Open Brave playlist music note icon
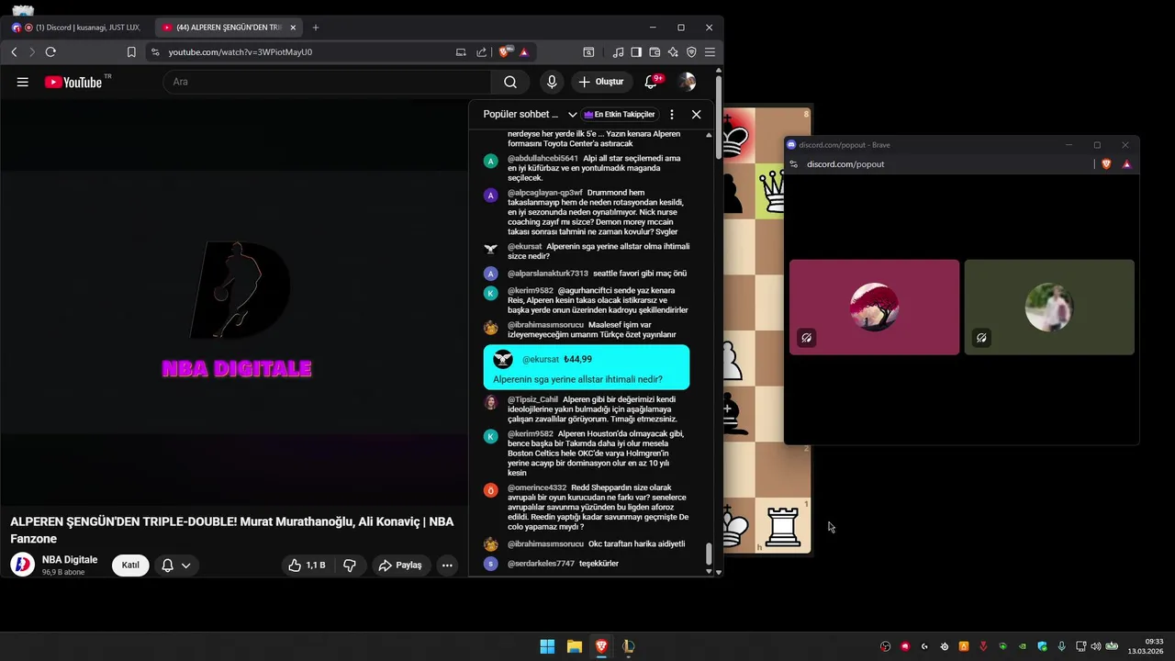The height and width of the screenshot is (661, 1175). pyautogui.click(x=618, y=52)
